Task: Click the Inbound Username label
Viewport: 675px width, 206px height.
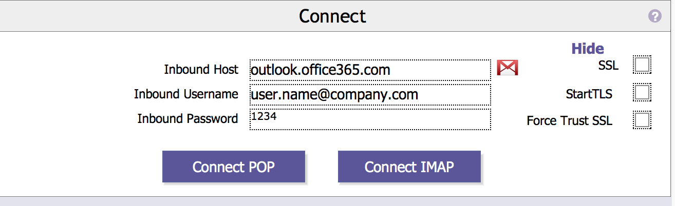Action: pyautogui.click(x=186, y=94)
